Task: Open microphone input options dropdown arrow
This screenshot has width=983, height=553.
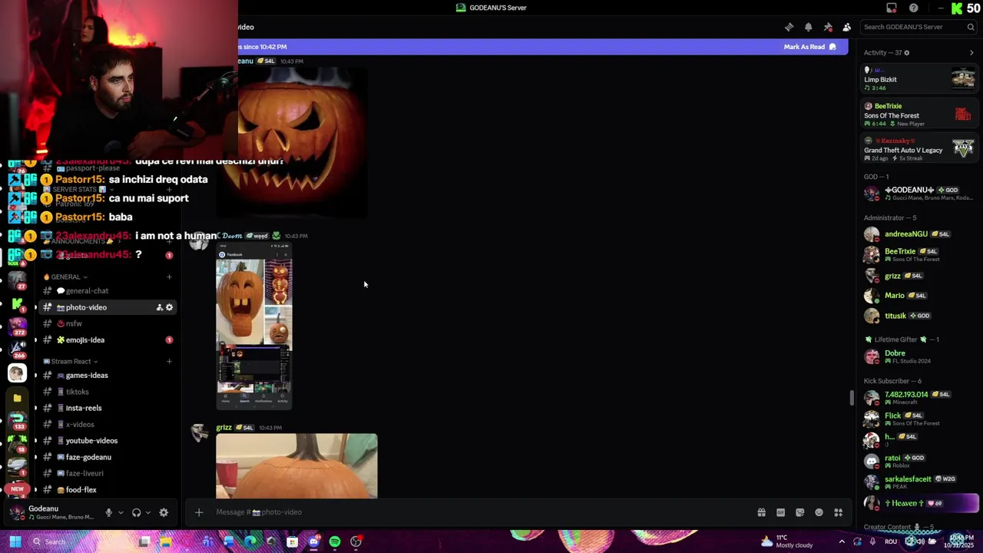Action: coord(121,512)
